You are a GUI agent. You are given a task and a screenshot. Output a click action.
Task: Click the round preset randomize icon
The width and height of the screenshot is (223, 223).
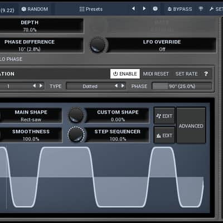click(155, 9)
